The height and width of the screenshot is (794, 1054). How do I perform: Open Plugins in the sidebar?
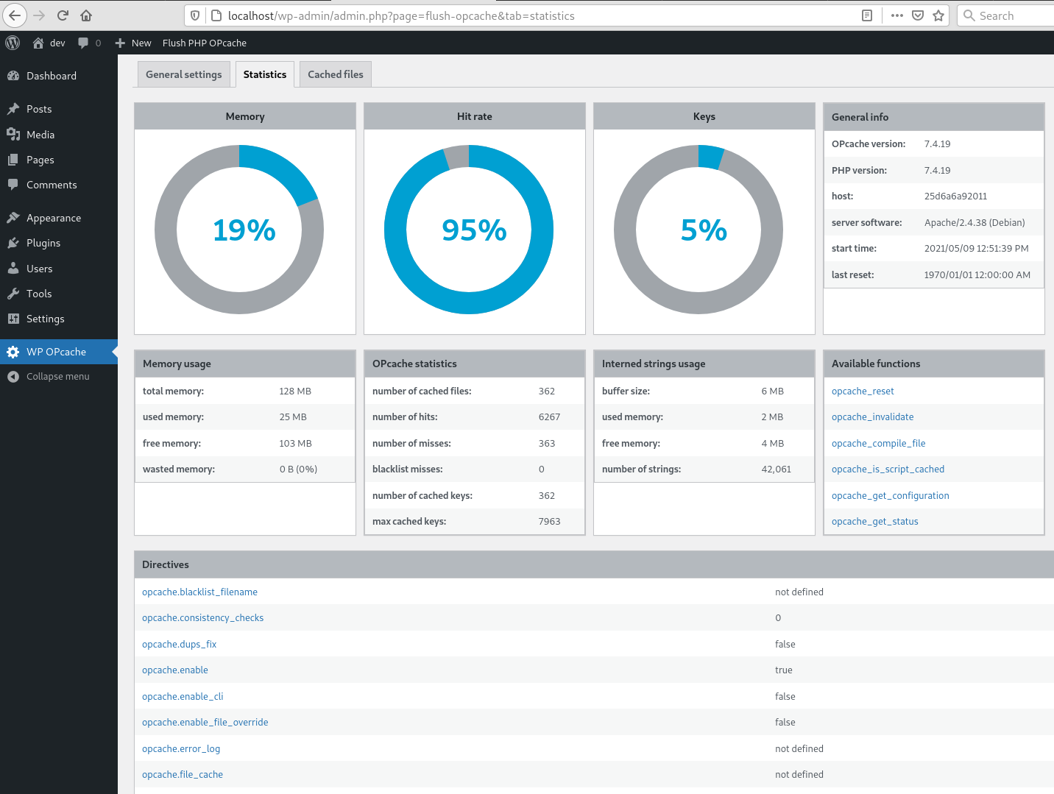coord(59,243)
